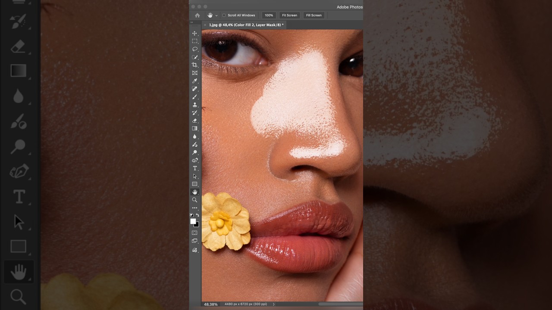Enable Scroll All Windows checkbox
Viewport: 552px width, 310px height.
coord(224,15)
